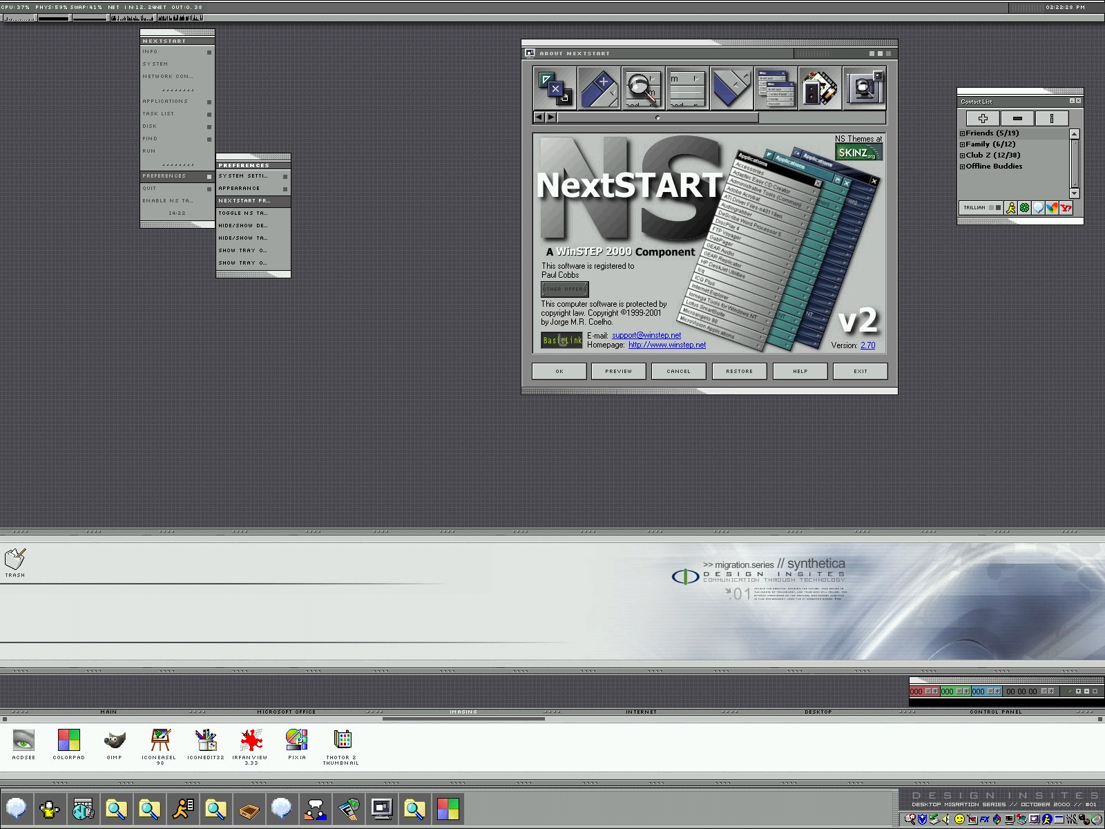Open the support@winstep.net email link
The width and height of the screenshot is (1105, 829).
tap(646, 336)
